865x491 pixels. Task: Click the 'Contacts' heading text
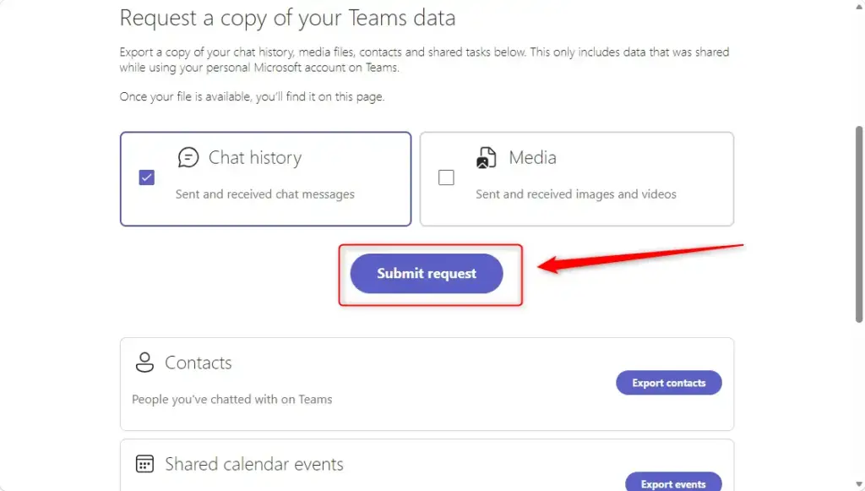(199, 363)
